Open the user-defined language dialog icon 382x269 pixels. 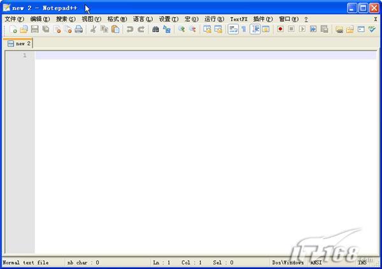coord(265,29)
